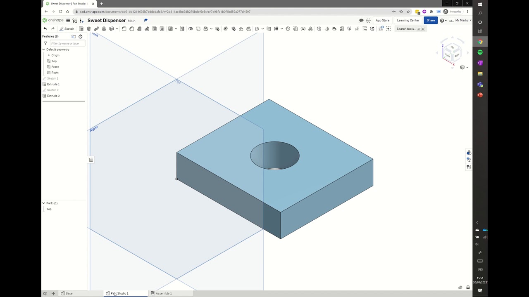Viewport: 529px width, 297px height.
Task: Select the Hole tool
Action: click(162, 29)
